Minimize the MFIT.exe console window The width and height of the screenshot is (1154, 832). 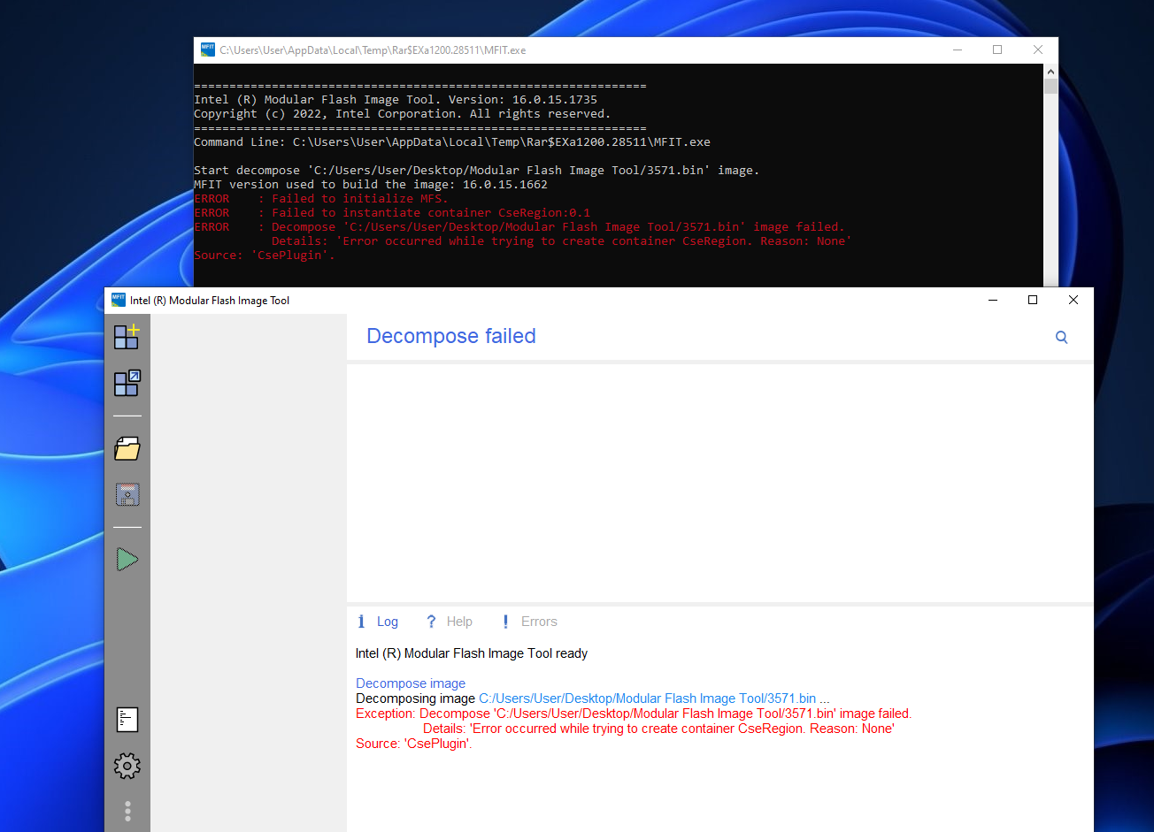(x=957, y=50)
